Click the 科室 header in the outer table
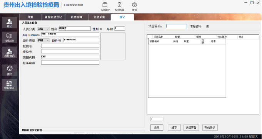Image resolution: width=262 pixels, height=139 pixels. [x=177, y=37]
